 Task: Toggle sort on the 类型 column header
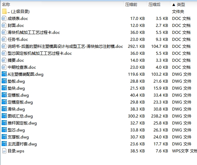pyautogui.click(x=181, y=5)
